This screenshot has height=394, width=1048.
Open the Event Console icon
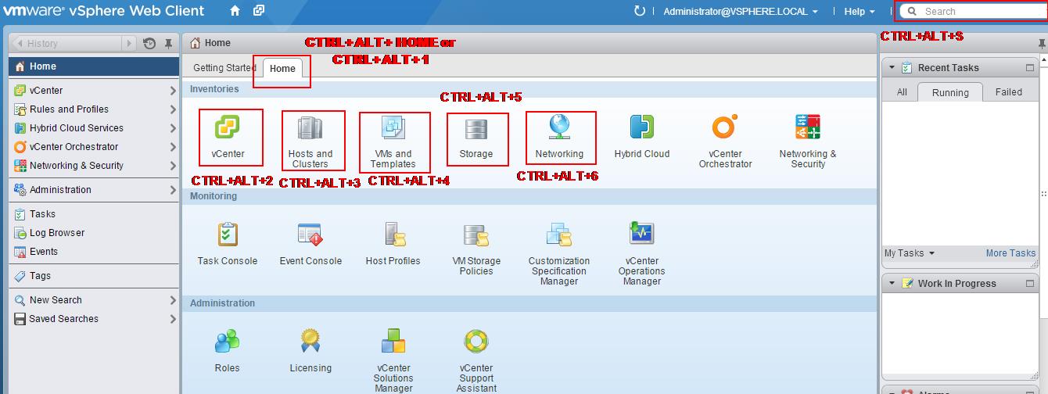click(x=310, y=235)
